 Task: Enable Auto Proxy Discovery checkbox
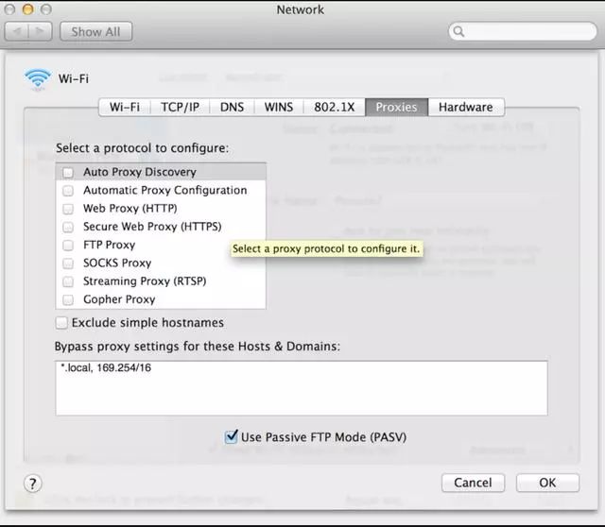point(68,172)
